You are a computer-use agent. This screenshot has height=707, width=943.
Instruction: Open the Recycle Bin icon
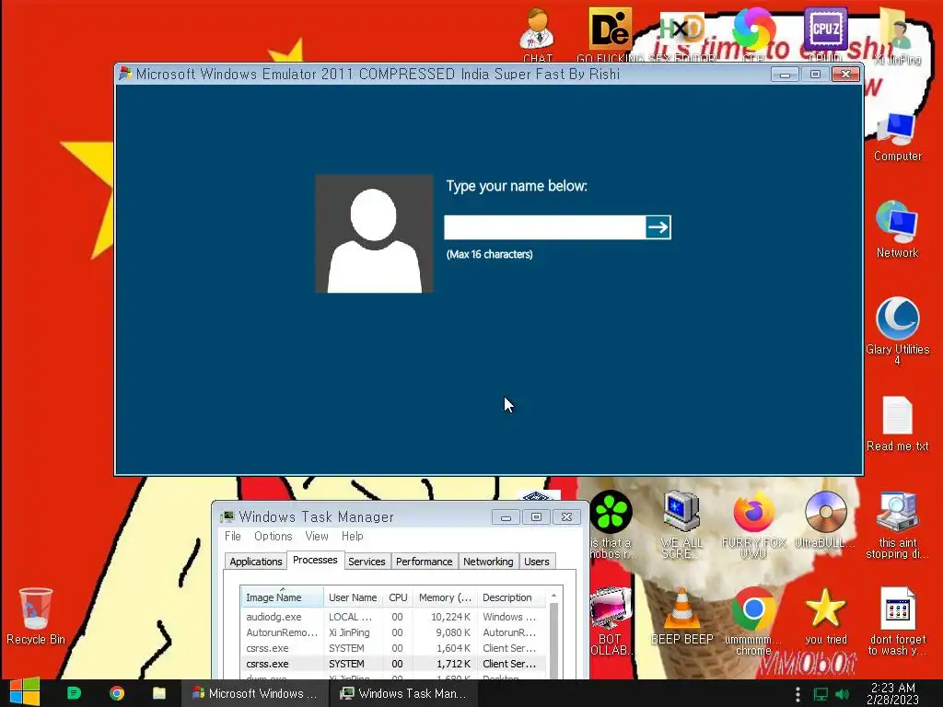point(36,616)
